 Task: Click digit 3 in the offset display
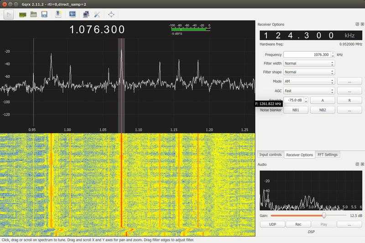[x=306, y=36]
